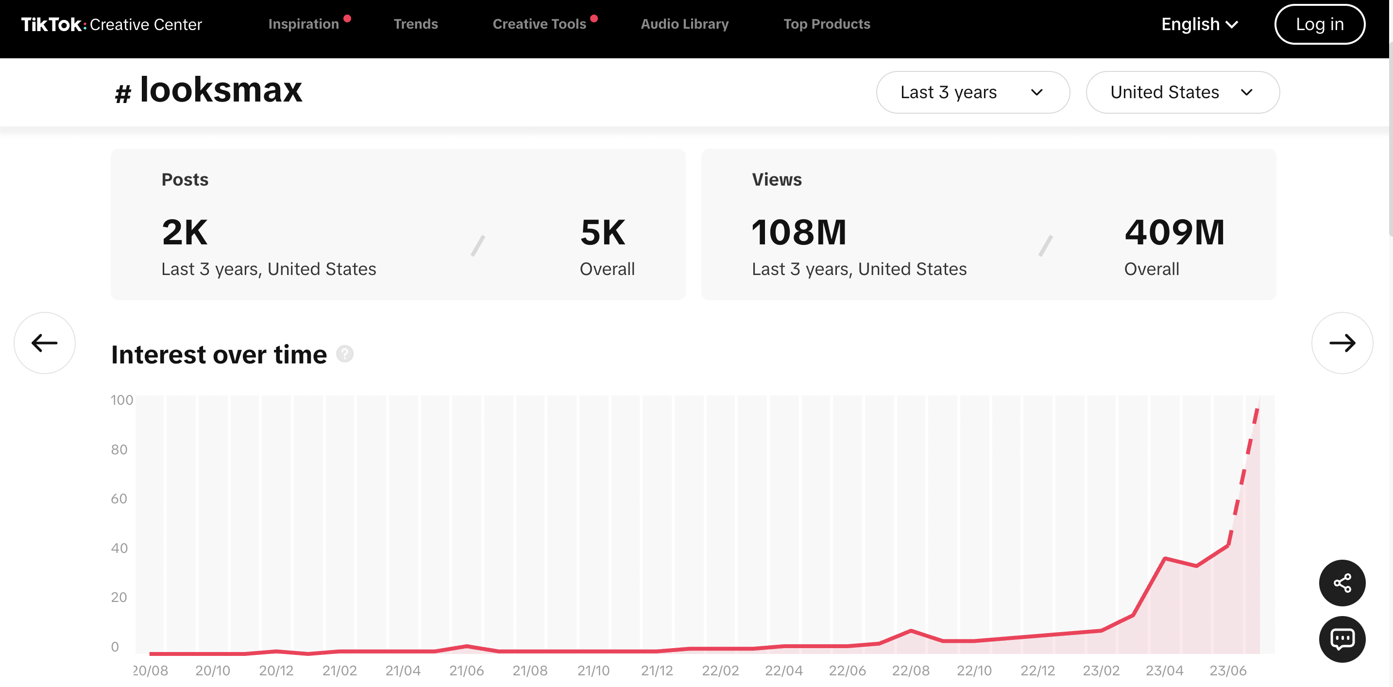The image size is (1393, 687).
Task: Expand the United States region dropdown
Action: (1182, 92)
